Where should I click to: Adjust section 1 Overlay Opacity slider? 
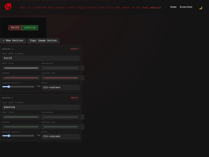click(x=18, y=87)
